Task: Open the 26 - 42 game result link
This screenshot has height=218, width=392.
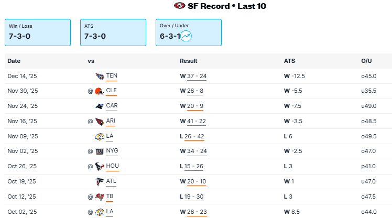Action: (195, 137)
